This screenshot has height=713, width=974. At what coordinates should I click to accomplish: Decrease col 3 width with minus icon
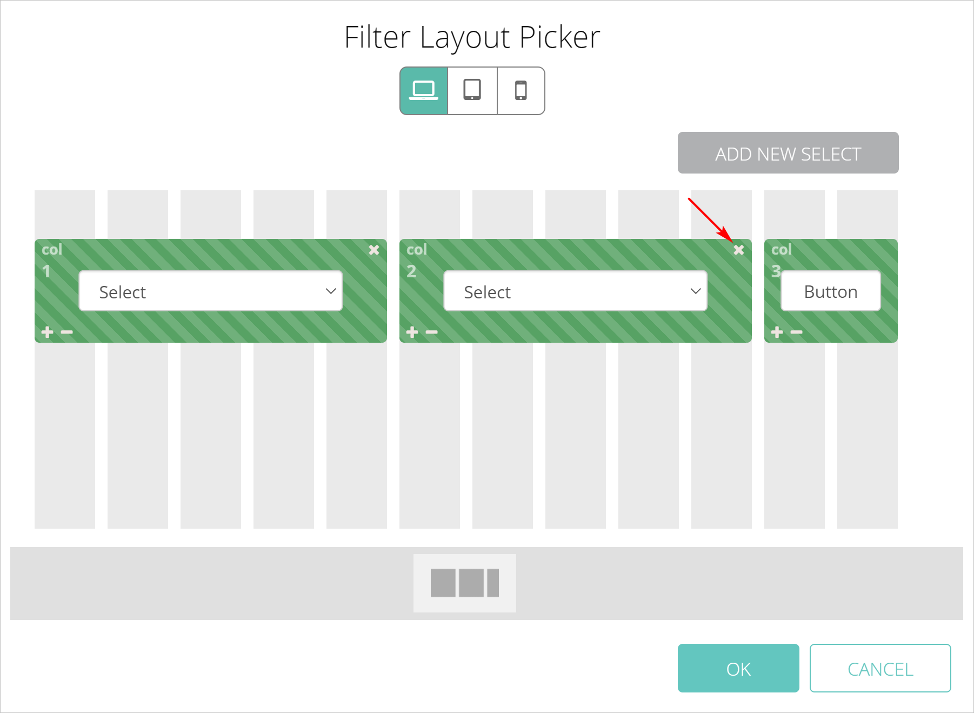[x=797, y=332]
